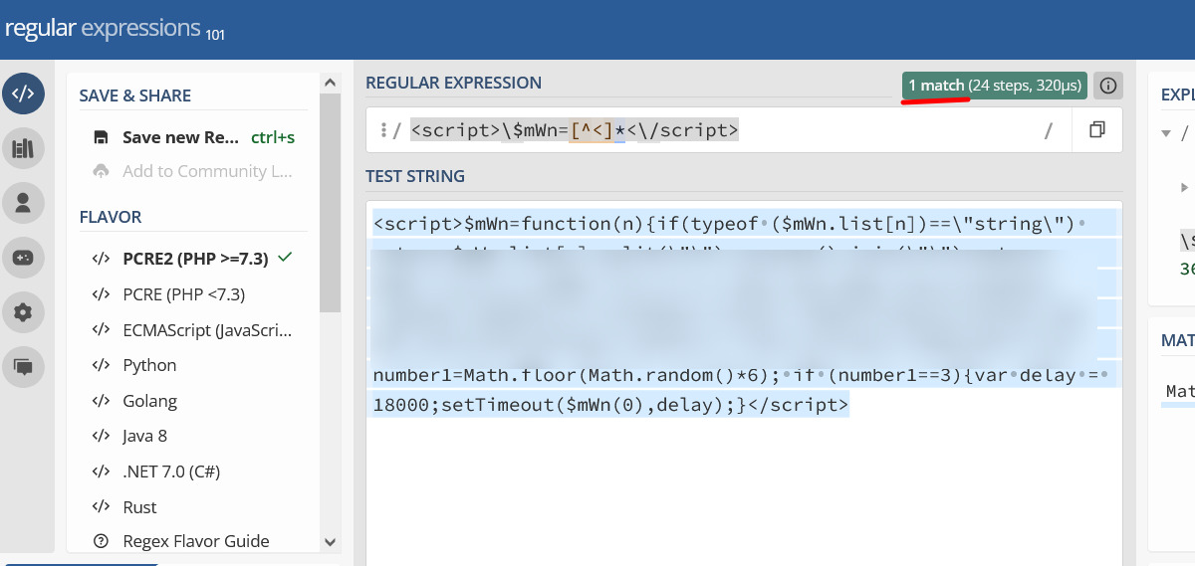Click the match info icon button
The height and width of the screenshot is (566, 1195).
coord(1107,87)
